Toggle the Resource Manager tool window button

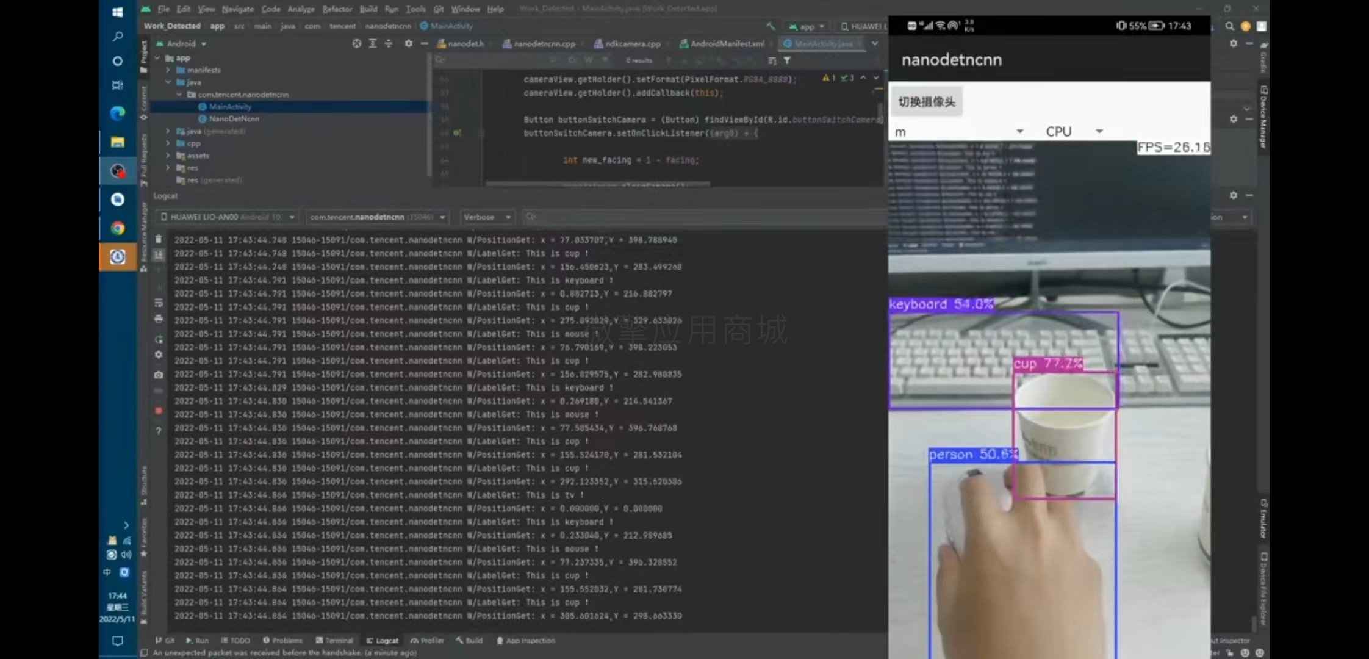point(144,237)
